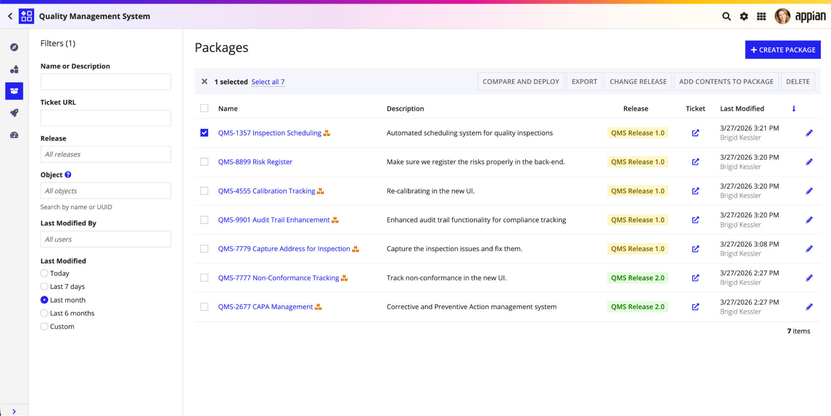
Task: Select the Last 7 days radio option
Action: click(44, 286)
